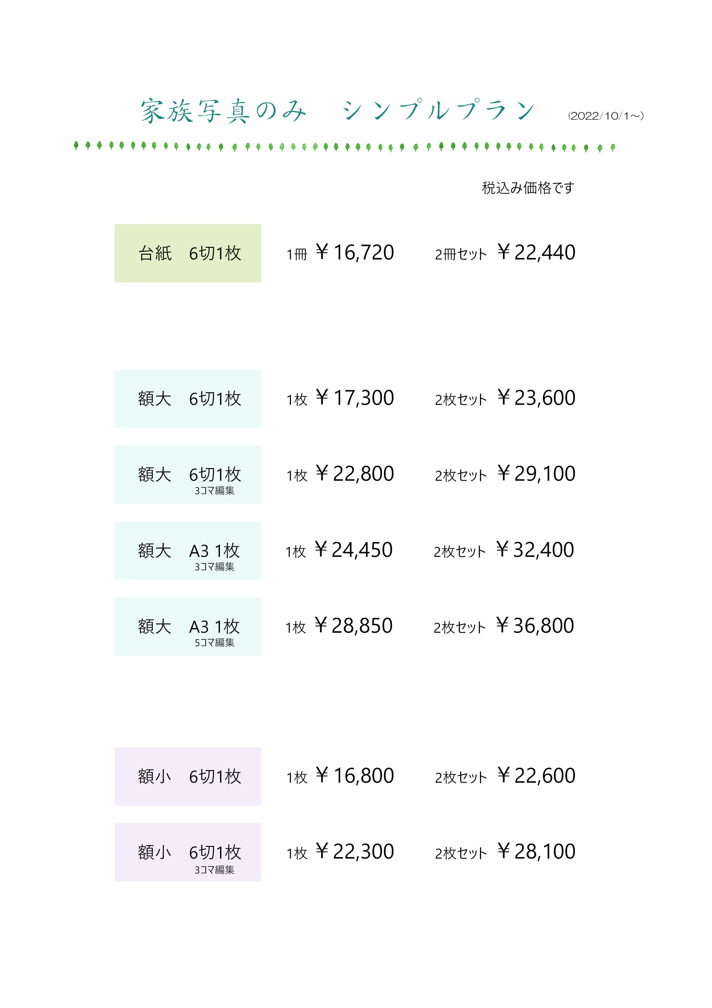Click the ¥28,100 set price
Screen dimensions: 712x1008
click(x=536, y=852)
